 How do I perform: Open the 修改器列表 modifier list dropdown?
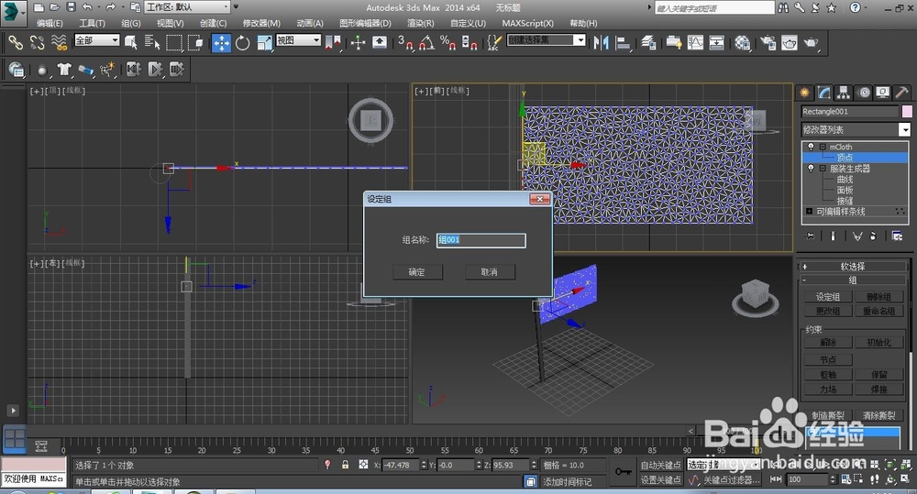pos(856,129)
